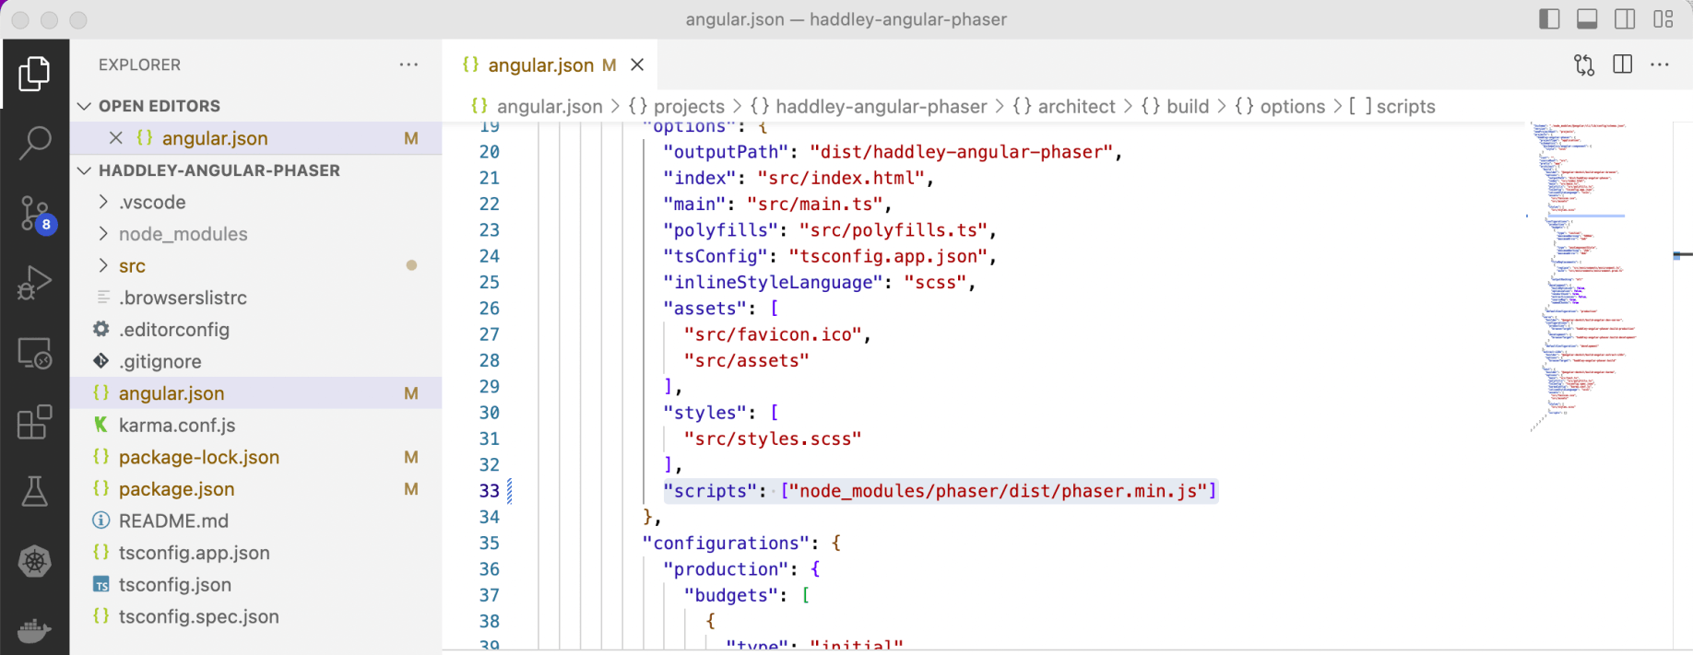Open karma.conf.js file

(x=256, y=426)
